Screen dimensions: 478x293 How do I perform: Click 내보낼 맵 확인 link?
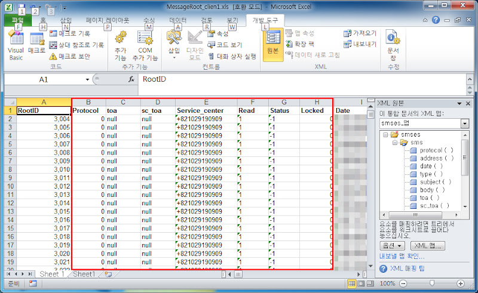click(x=402, y=257)
